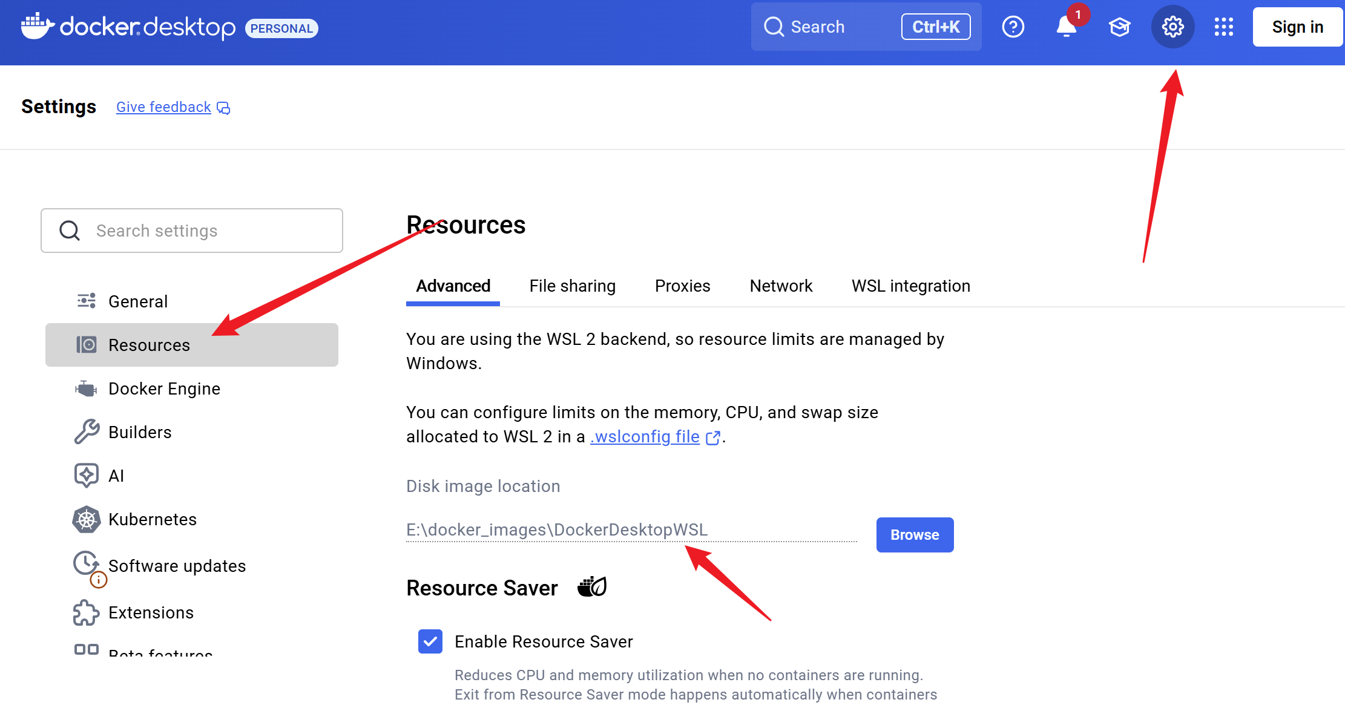The width and height of the screenshot is (1345, 708).
Task: Click the search magnifier icon in header
Action: [x=774, y=27]
